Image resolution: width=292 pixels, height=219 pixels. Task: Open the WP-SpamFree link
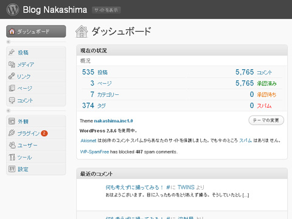coord(95,151)
